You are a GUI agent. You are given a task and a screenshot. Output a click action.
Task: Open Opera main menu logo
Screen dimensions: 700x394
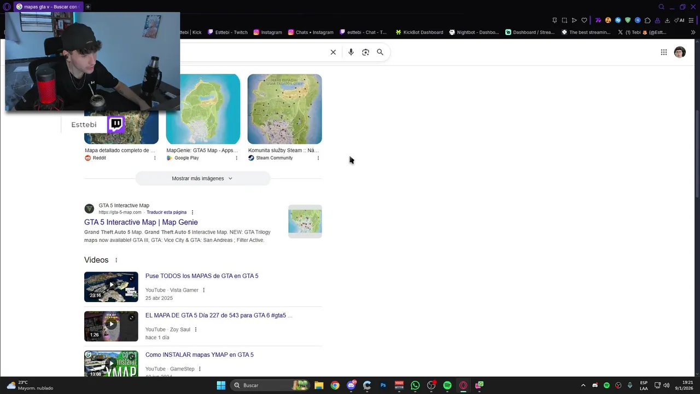tap(5, 7)
